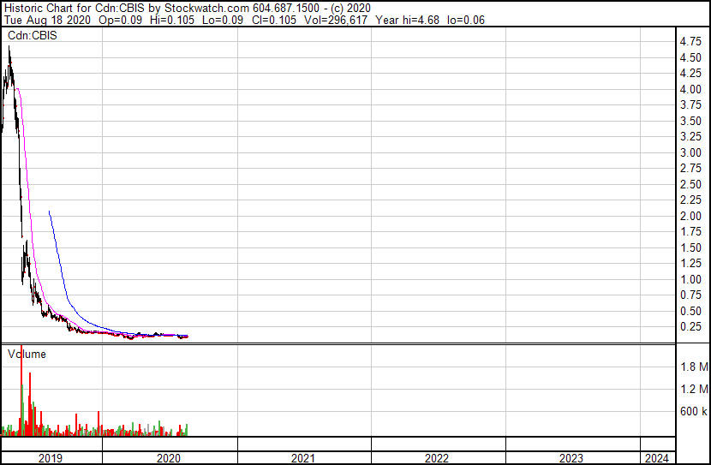
Task: Select the 1.8 M volume axis label
Action: click(x=693, y=367)
